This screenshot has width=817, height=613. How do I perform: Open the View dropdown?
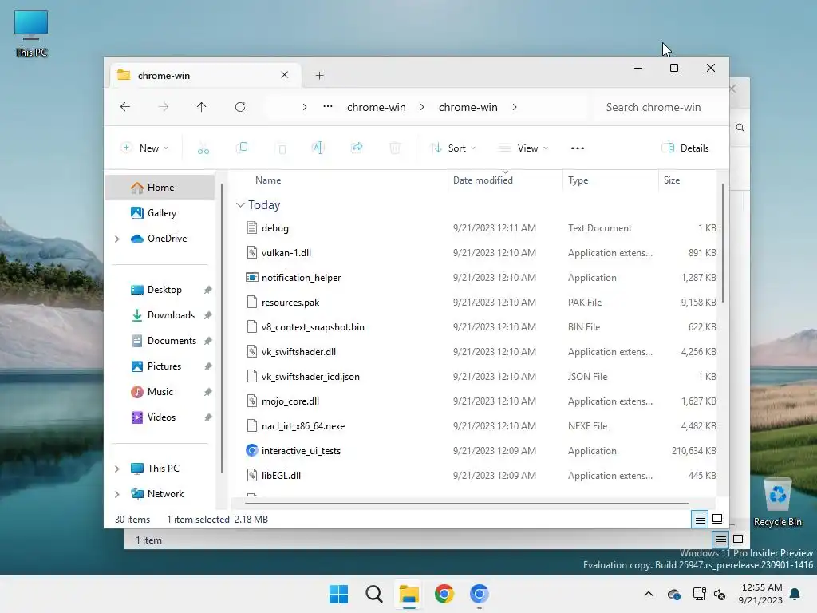[523, 148]
